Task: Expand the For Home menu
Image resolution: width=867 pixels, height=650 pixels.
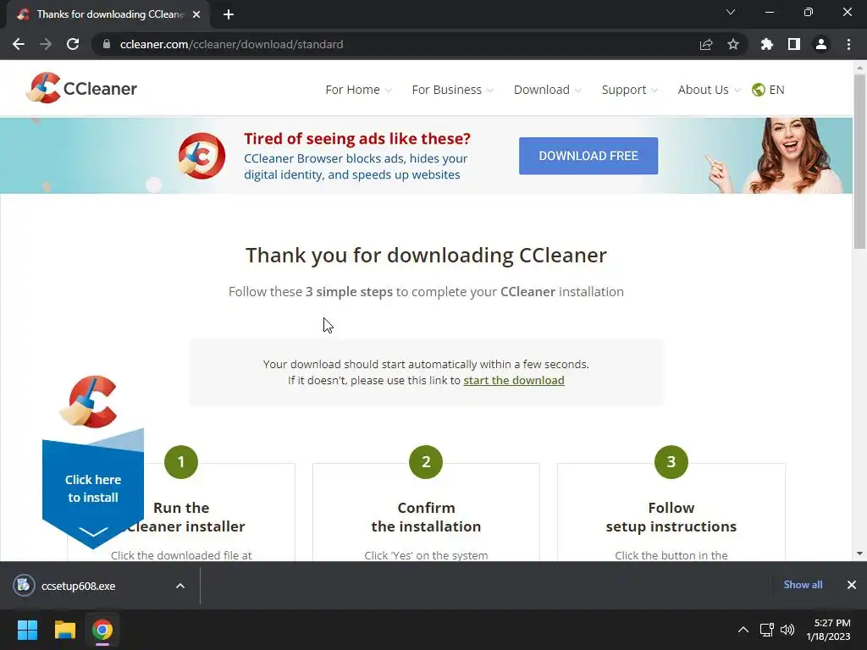Action: point(358,90)
